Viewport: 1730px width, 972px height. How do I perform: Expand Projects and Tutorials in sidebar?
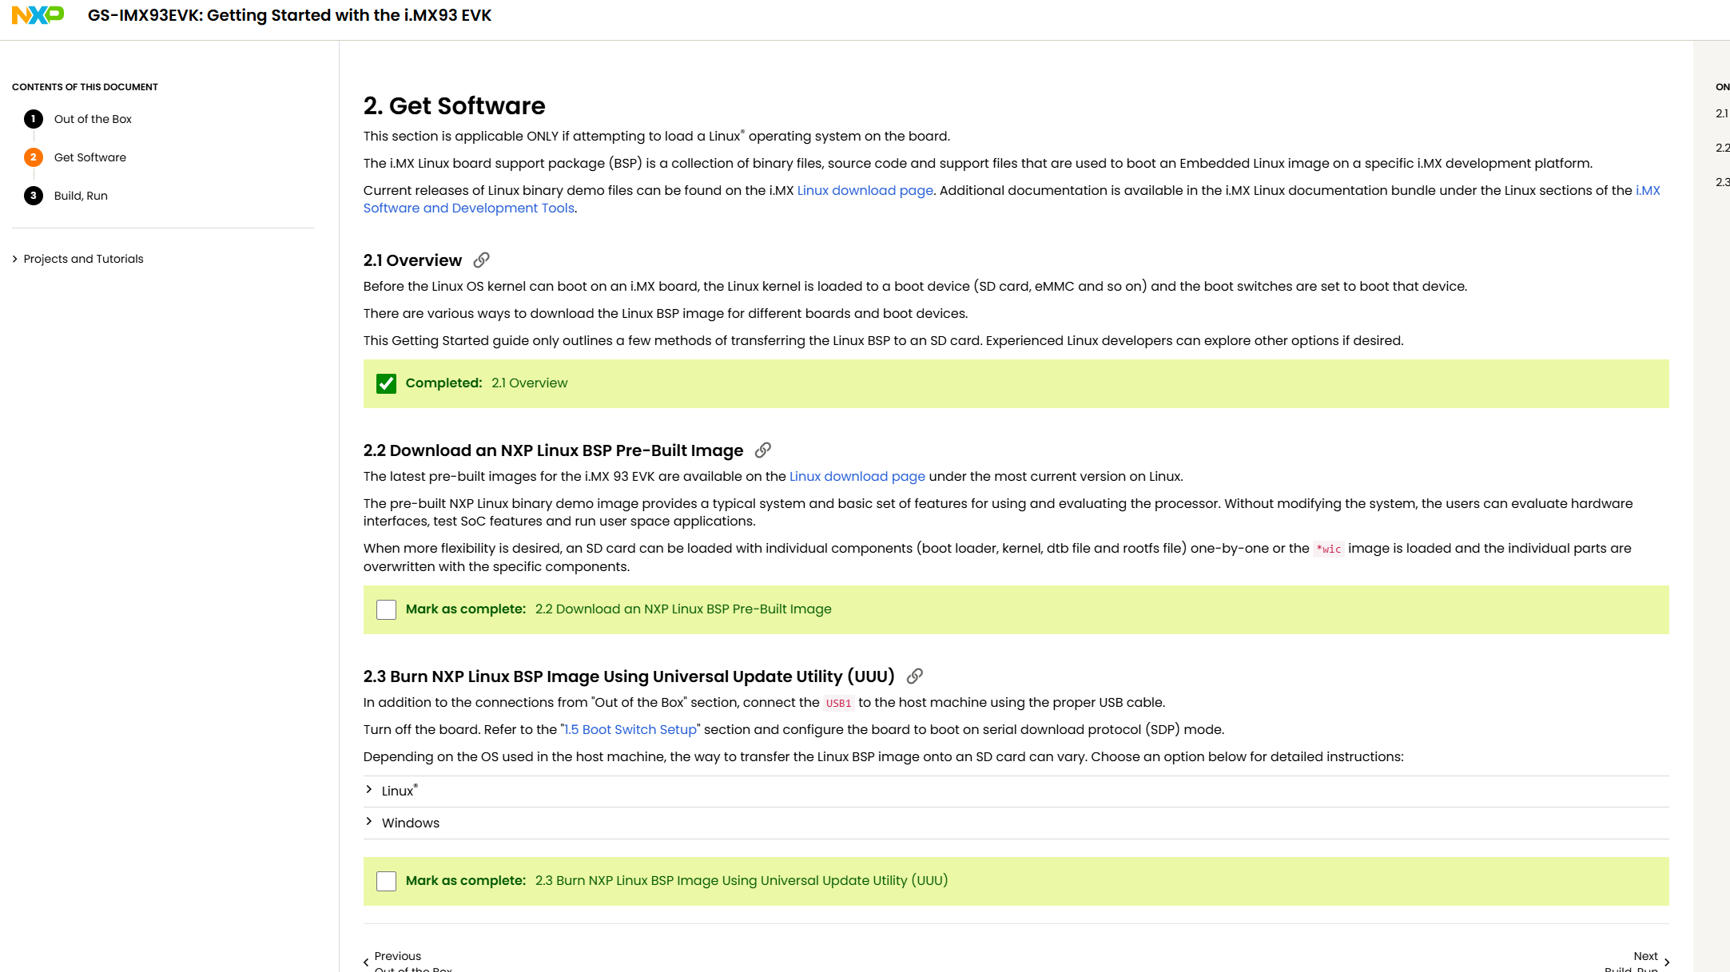click(83, 259)
